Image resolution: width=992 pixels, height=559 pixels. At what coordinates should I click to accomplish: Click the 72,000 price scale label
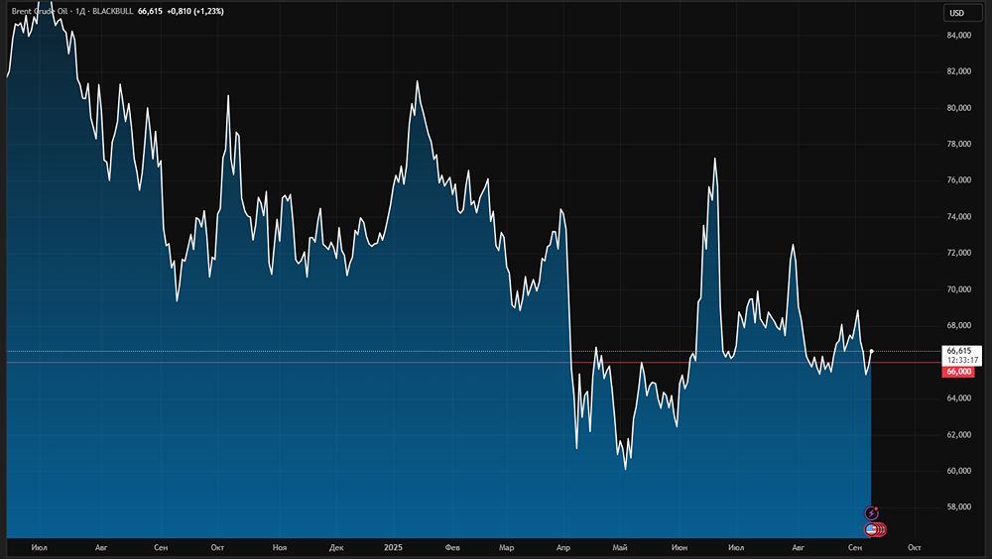[x=958, y=253]
